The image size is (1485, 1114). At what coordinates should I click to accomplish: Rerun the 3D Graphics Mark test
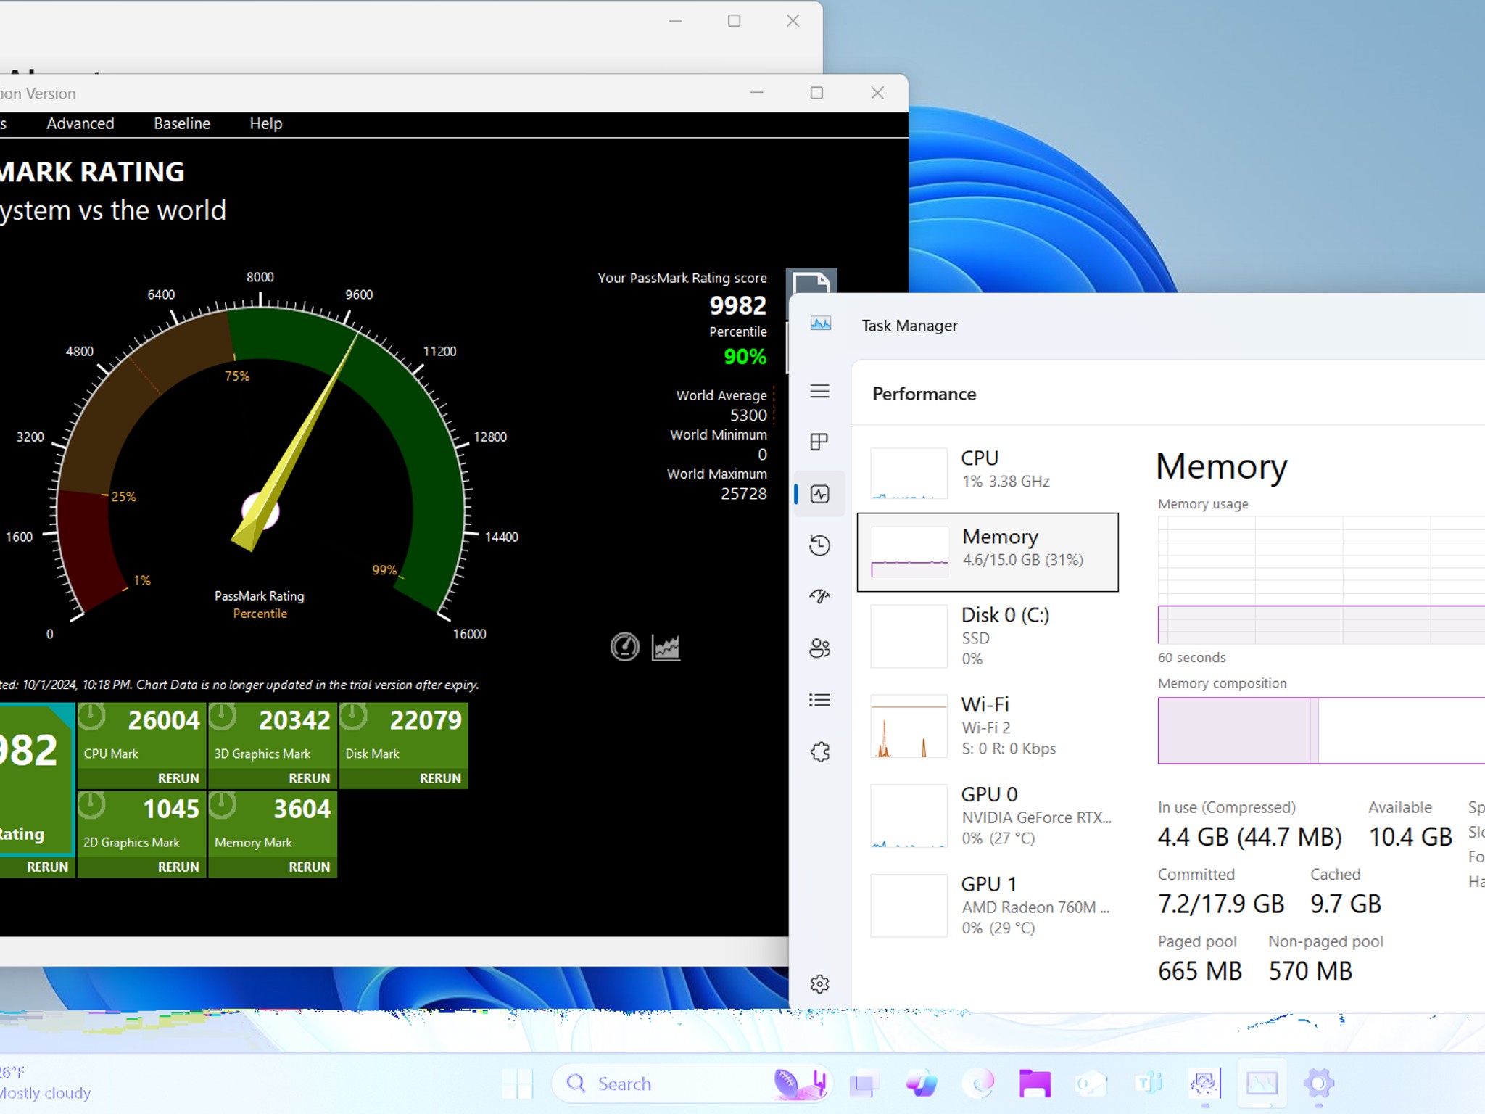(x=310, y=778)
